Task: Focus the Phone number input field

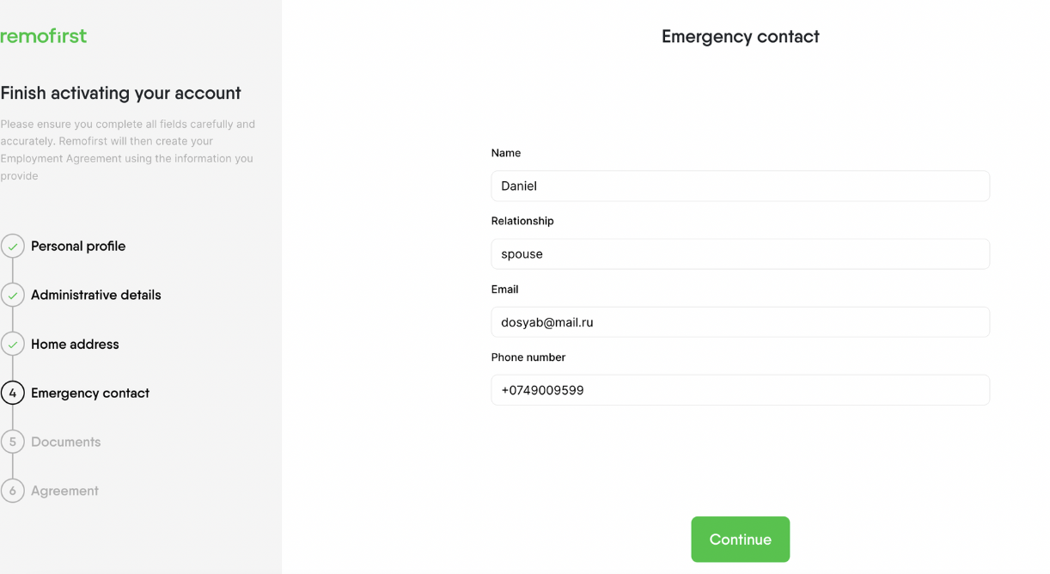Action: [741, 390]
